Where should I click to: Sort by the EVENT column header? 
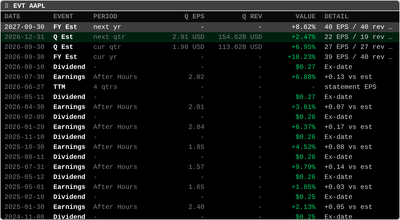tap(63, 16)
